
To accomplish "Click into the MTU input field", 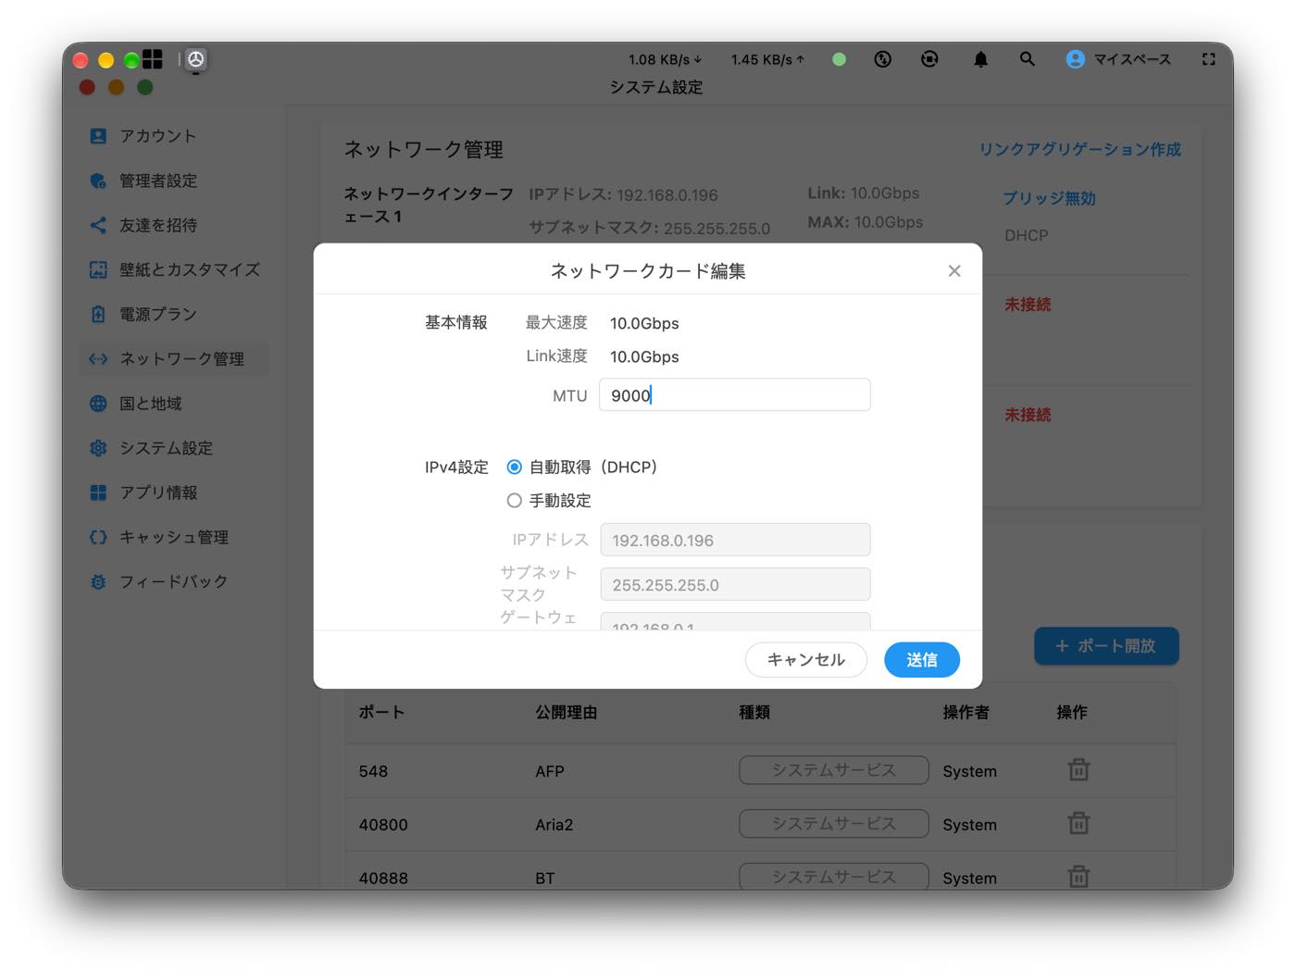I will click(x=734, y=394).
